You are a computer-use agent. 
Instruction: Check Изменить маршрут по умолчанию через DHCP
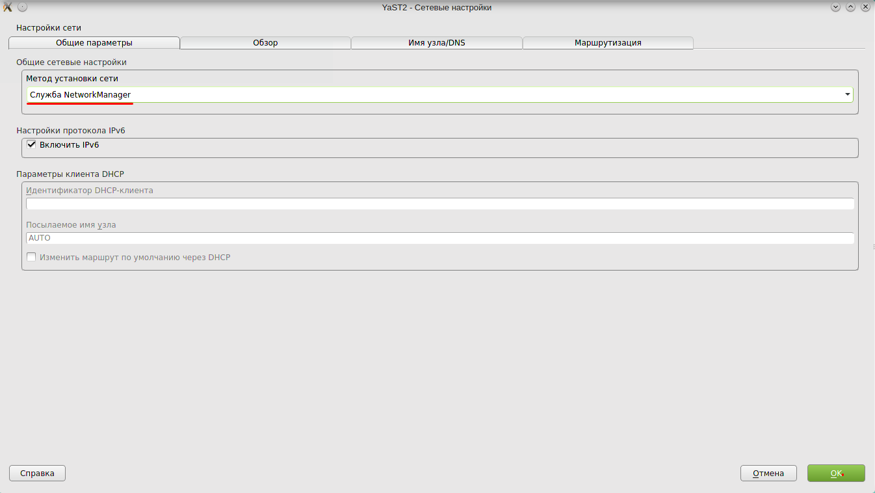click(31, 258)
